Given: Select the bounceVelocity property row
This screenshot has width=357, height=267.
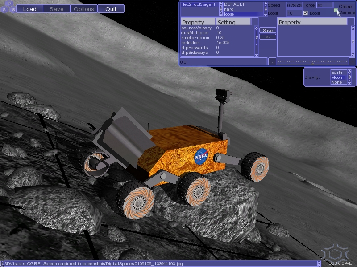Looking at the screenshot, I should [218, 28].
